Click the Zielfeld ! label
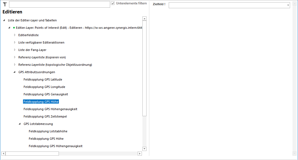Image resolution: width=298 pixels, height=160 pixels. pos(159,4)
